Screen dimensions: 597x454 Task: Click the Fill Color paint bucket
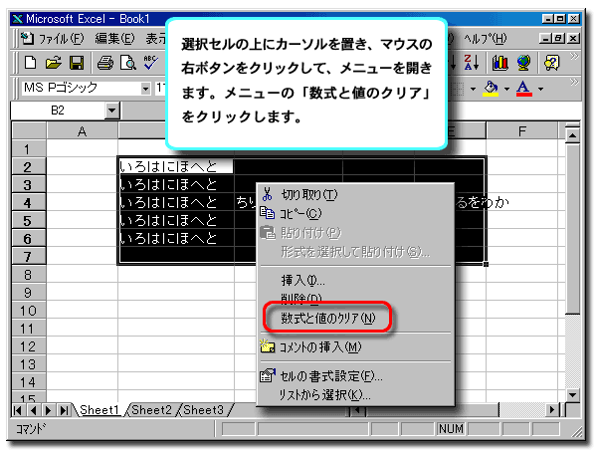(491, 89)
